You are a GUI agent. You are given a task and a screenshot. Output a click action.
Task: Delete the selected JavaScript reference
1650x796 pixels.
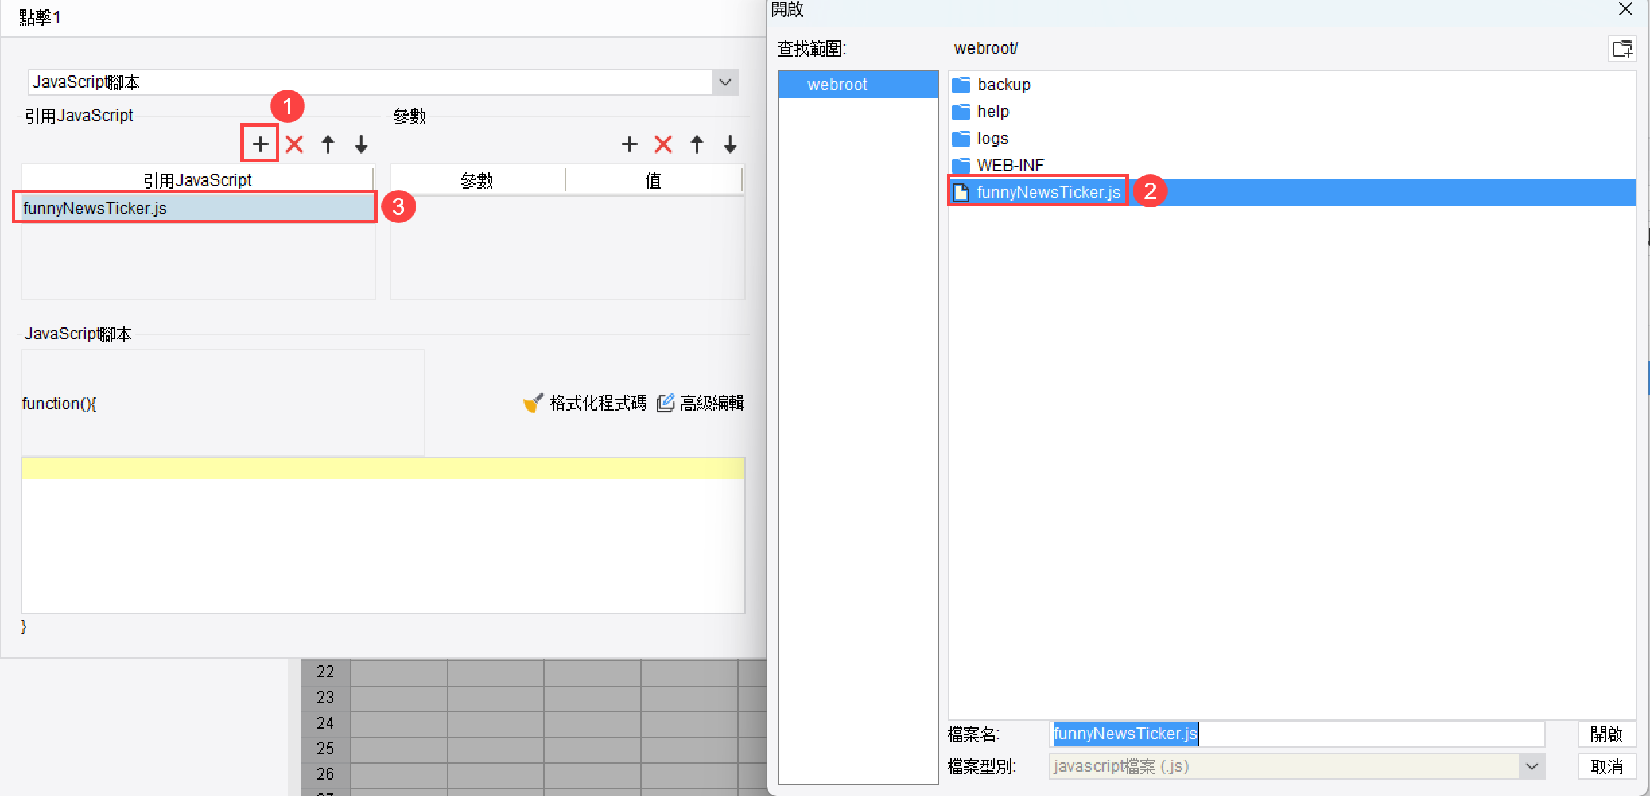pos(294,143)
